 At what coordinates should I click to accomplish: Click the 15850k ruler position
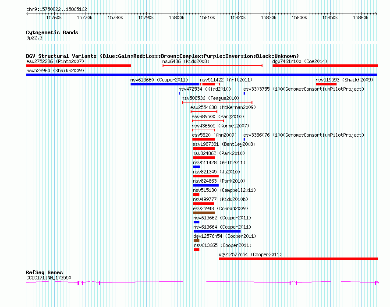pos(330,18)
